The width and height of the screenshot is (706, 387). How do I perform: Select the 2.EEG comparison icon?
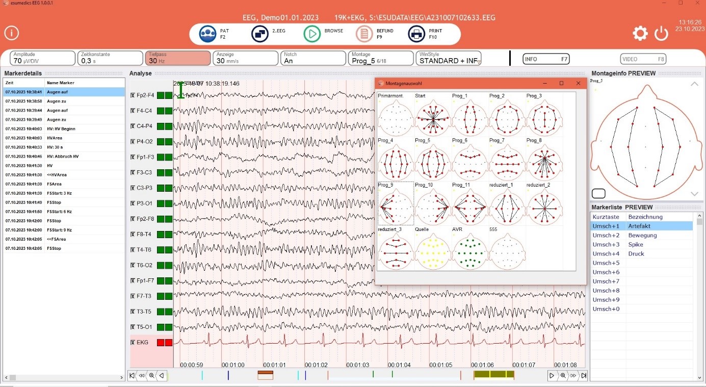click(x=259, y=33)
